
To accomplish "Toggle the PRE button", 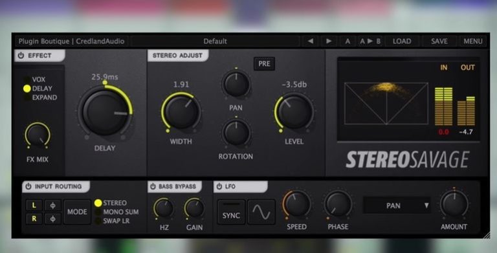I will click(x=264, y=63).
